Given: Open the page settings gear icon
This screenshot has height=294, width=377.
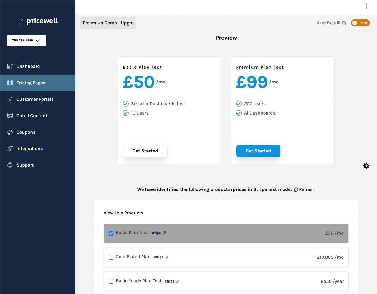Looking at the screenshot, I should tap(366, 165).
